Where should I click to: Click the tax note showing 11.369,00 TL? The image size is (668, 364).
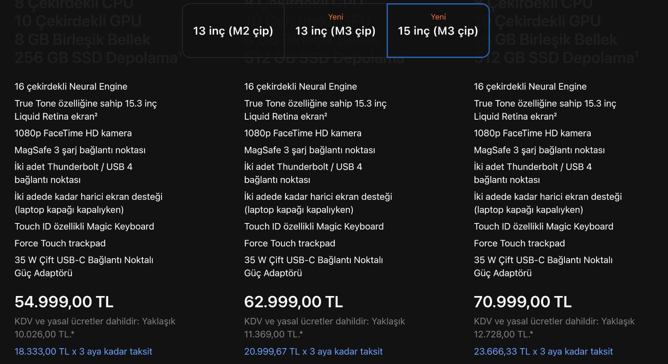tap(325, 328)
